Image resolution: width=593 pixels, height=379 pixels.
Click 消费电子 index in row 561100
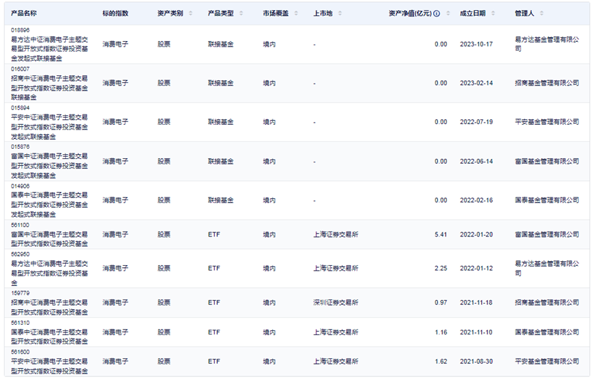click(x=115, y=235)
